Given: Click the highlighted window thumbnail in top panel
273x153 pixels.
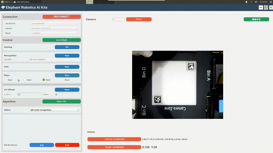Looking at the screenshot, I should (90, 2).
